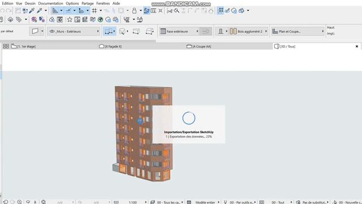Image resolution: width=362 pixels, height=204 pixels.
Task: Click the blue surface painter icon
Action: pos(42,19)
